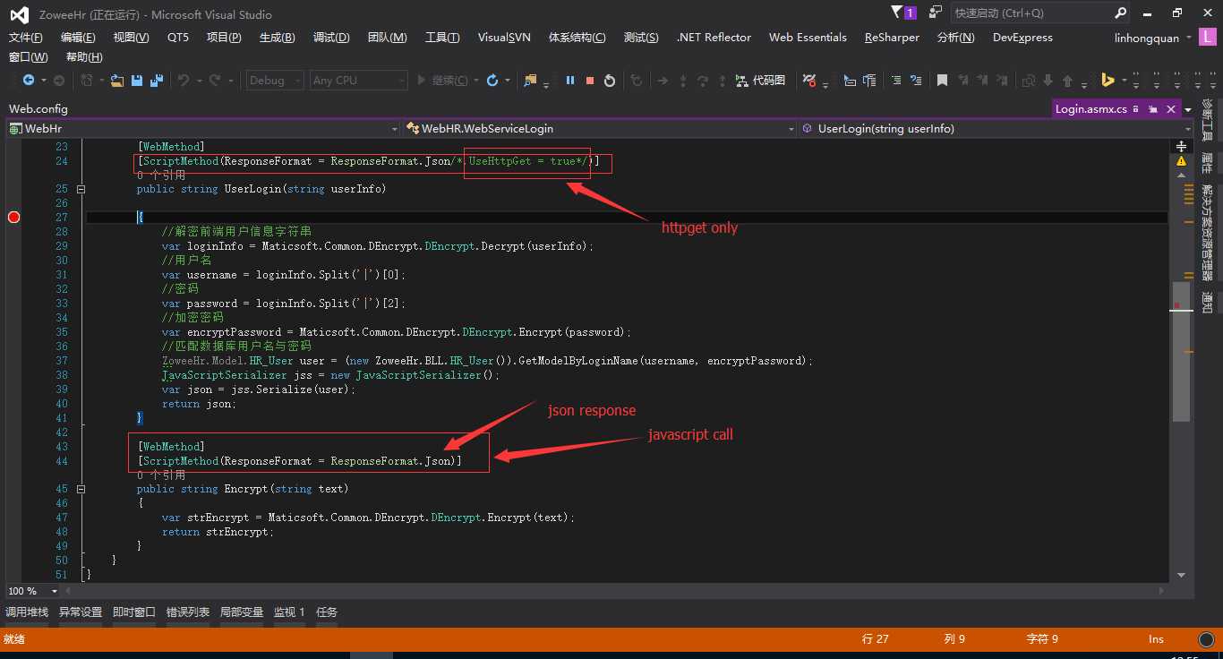Open the 即时窗口 Immediate Window tab
The height and width of the screenshot is (659, 1223).
pos(134,612)
